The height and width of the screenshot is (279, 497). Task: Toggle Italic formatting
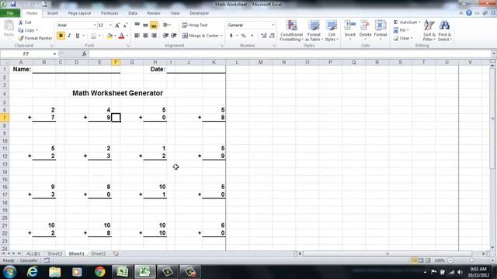point(69,36)
